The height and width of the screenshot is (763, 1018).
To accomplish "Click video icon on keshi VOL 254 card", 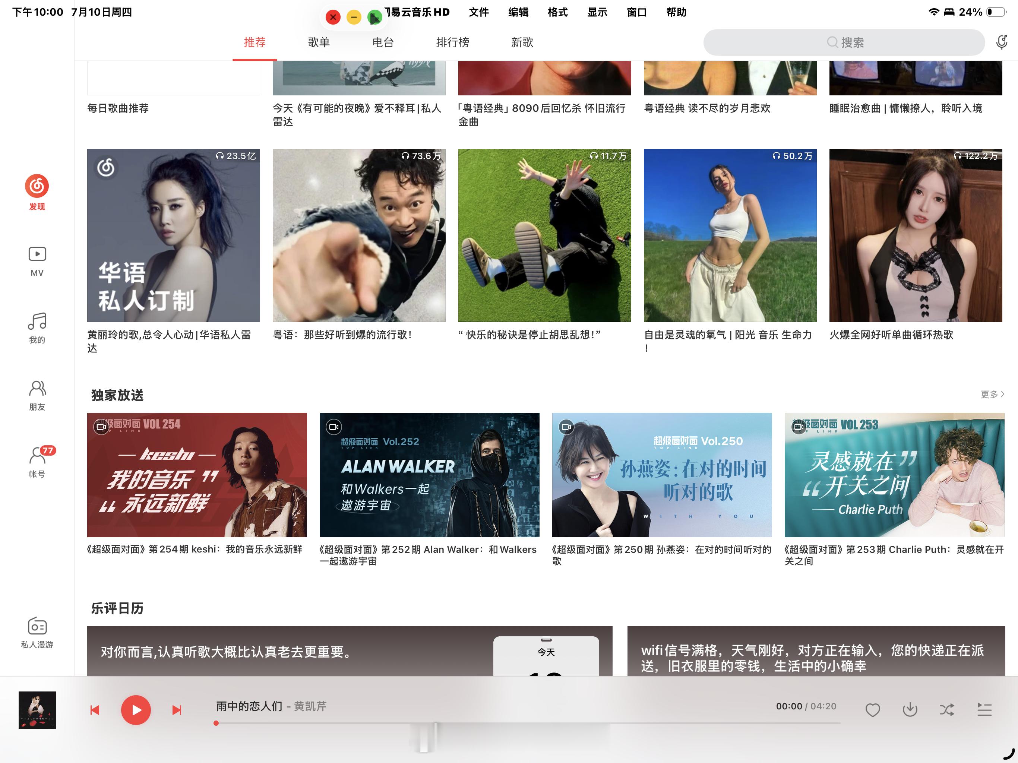I will [x=101, y=427].
